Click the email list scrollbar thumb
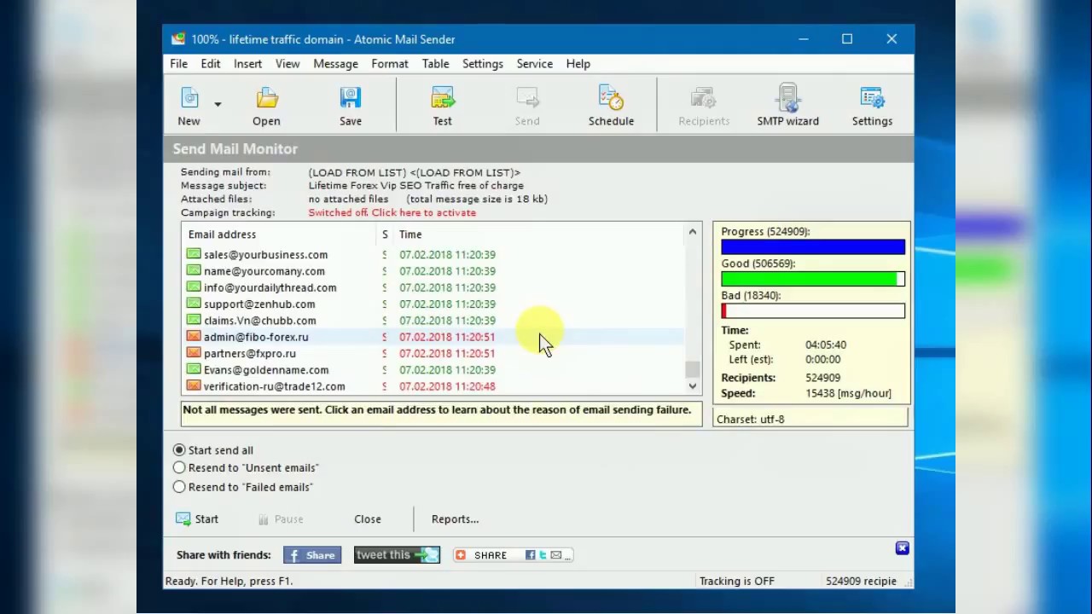The height and width of the screenshot is (614, 1092). click(692, 369)
